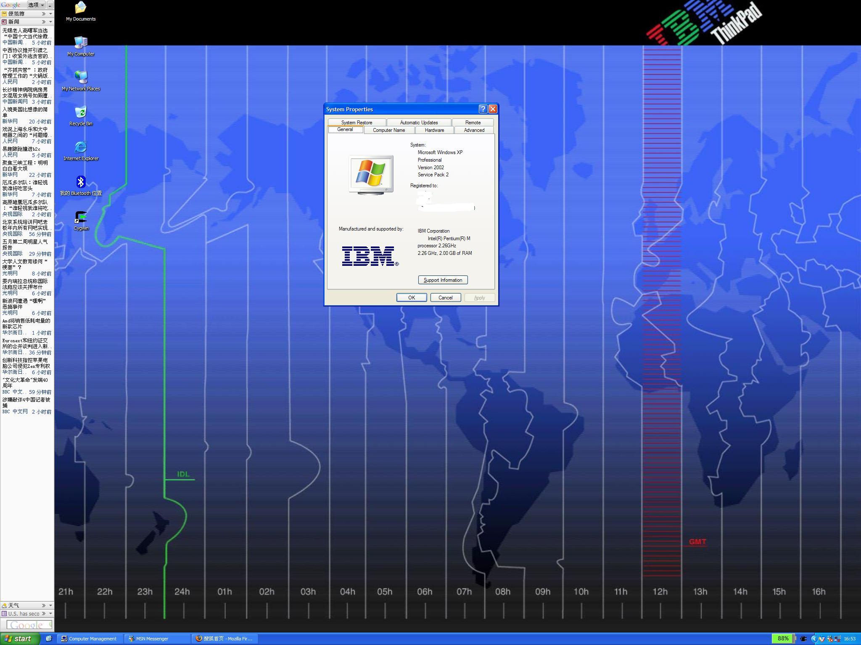Click the Google search box in sidebar
The height and width of the screenshot is (645, 861).
pyautogui.click(x=29, y=625)
